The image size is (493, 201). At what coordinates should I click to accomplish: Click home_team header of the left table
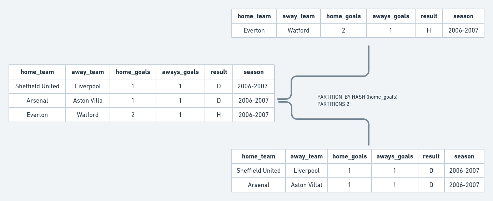[37, 72]
